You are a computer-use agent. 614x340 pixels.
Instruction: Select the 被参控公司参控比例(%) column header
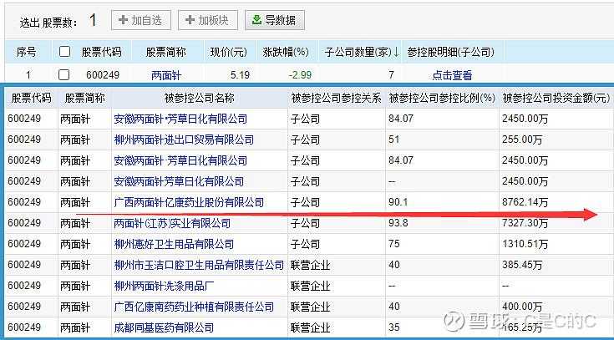tap(442, 98)
